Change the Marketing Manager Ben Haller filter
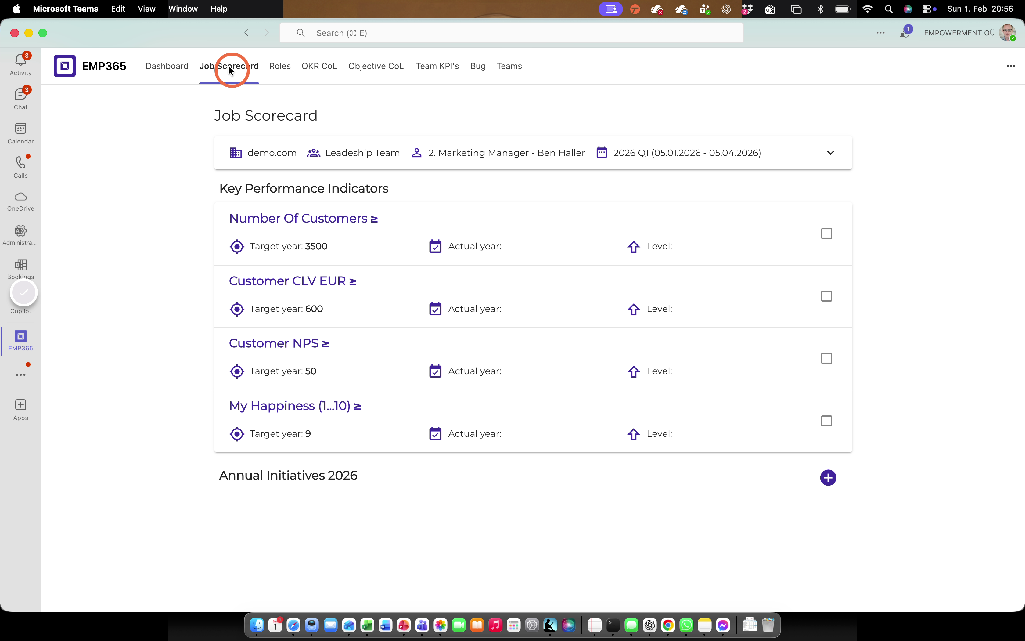 click(x=498, y=153)
